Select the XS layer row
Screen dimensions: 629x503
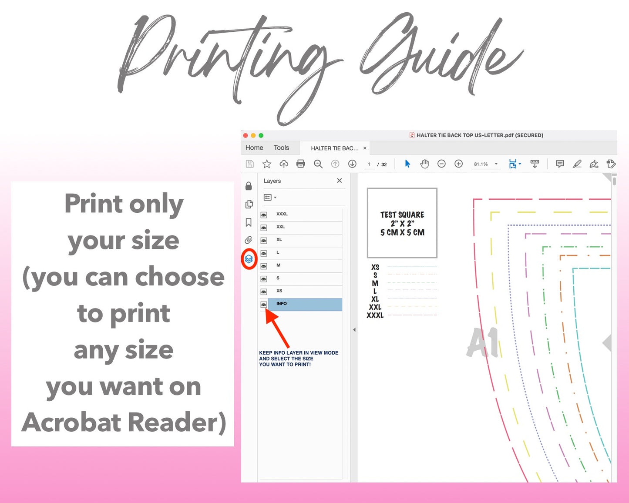point(305,291)
